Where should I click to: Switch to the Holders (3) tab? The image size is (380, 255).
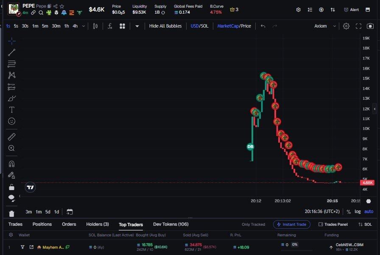tap(97, 224)
